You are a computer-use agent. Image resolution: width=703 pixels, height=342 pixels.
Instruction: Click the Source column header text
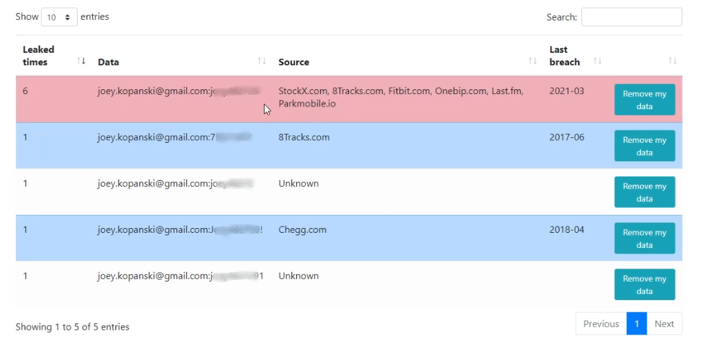tap(293, 62)
